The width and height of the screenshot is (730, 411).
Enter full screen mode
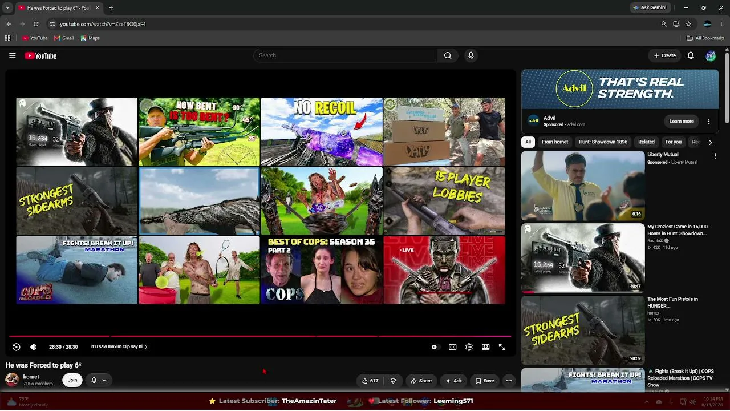pyautogui.click(x=502, y=347)
